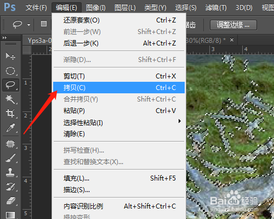
Task: Select the Brush tool
Action: point(10,158)
